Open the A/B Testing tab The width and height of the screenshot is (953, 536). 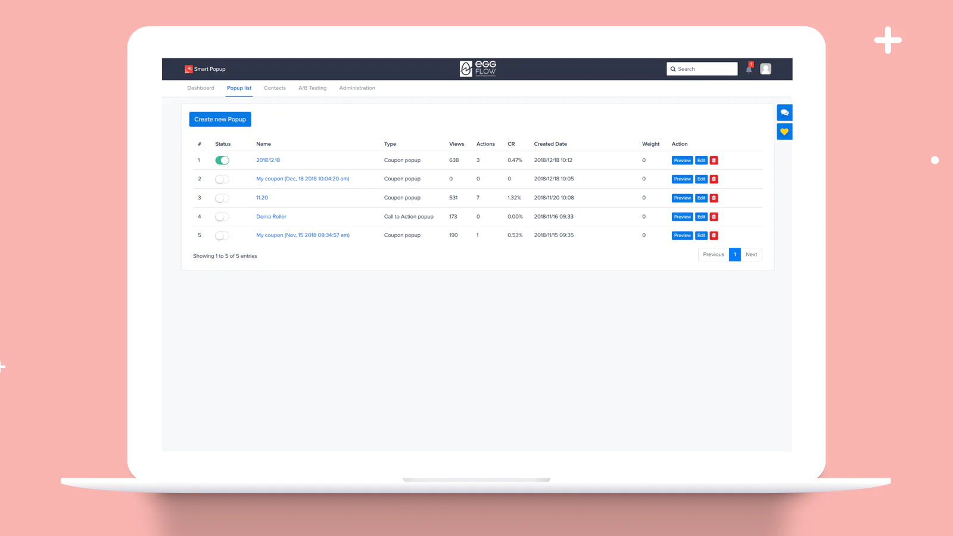312,88
